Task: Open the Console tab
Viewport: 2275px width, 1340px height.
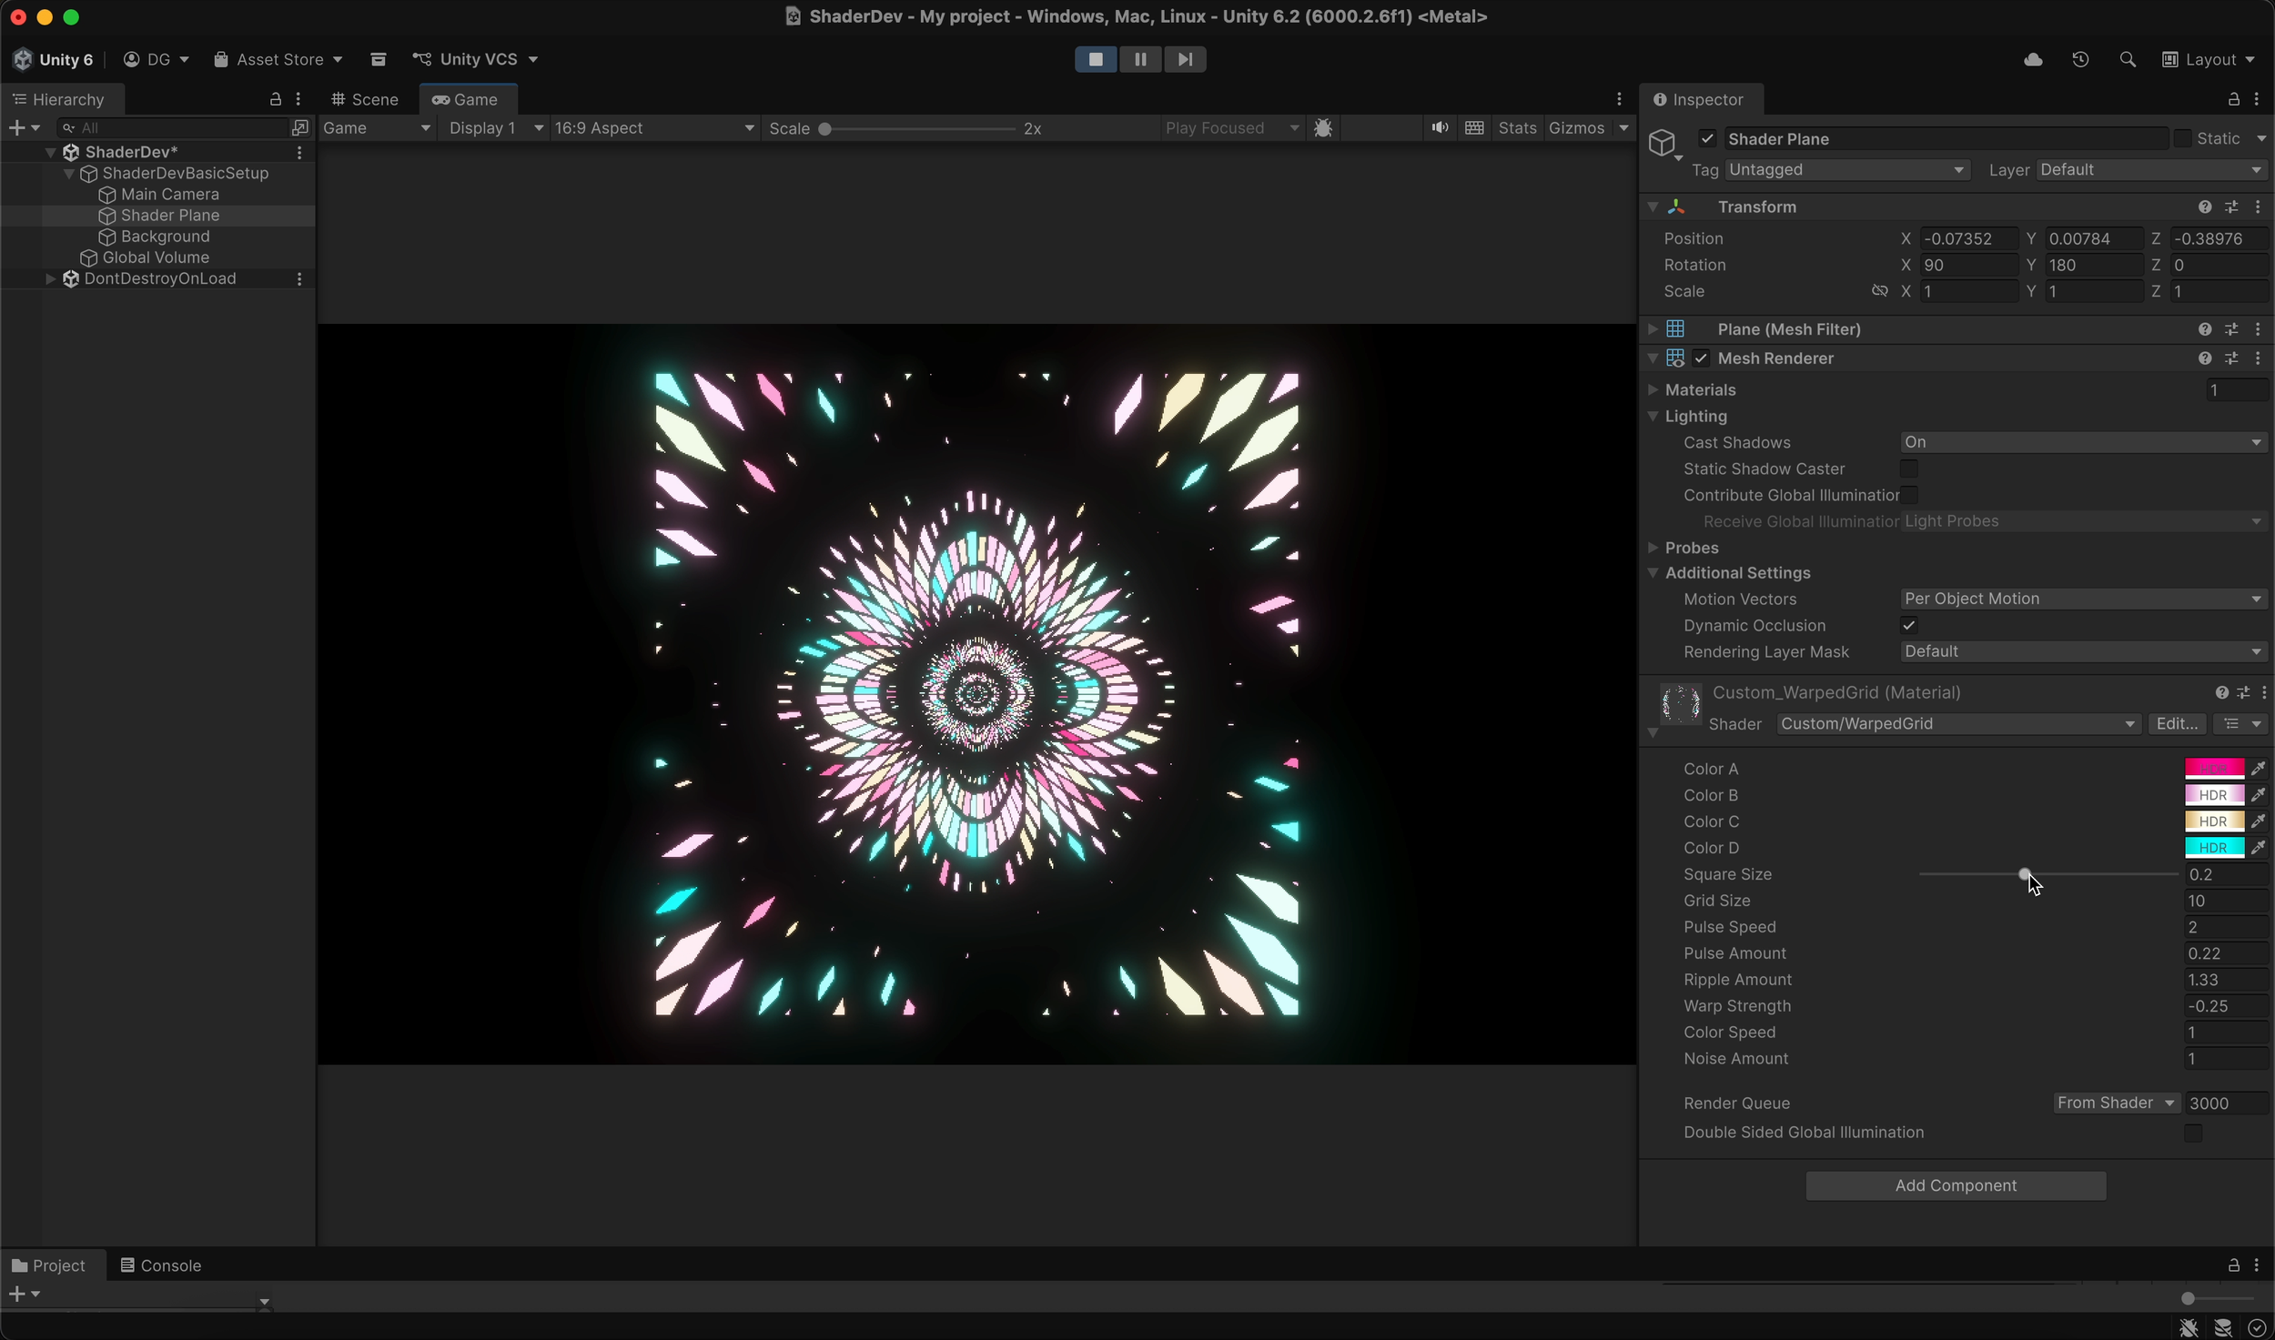Action: (160, 1265)
